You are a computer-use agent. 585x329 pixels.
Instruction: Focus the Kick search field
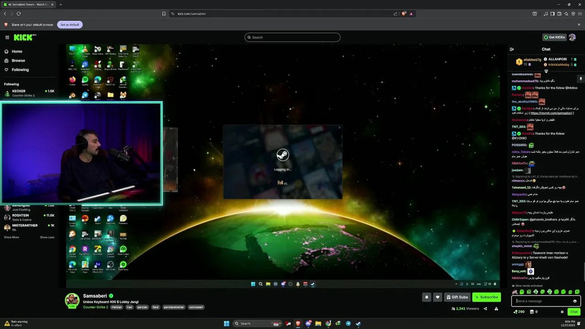click(x=292, y=37)
